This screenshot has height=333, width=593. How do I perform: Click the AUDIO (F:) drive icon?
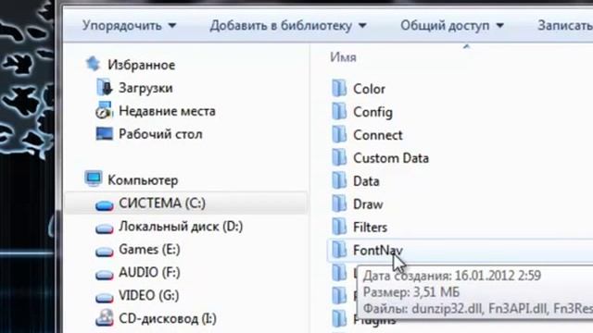105,274
